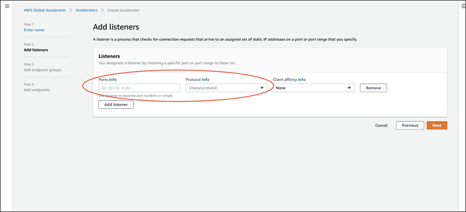Viewport: 466px width, 212px height.
Task: Navigate to Accelerators breadcrumb
Action: [86, 10]
